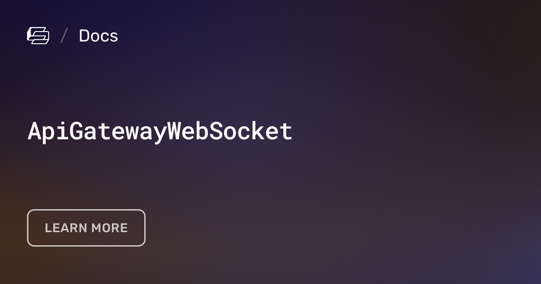Click the SST logo icon
The width and height of the screenshot is (541, 284).
click(x=38, y=36)
